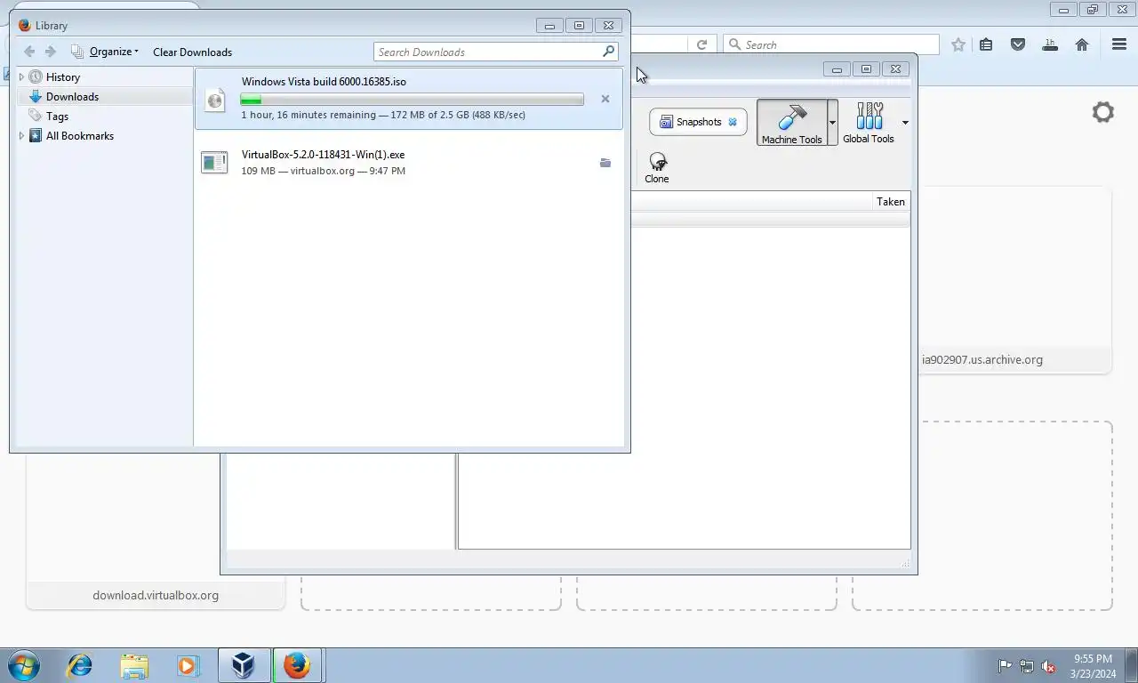The width and height of the screenshot is (1138, 683).
Task: Close the Snapshots tool via its x
Action: [x=733, y=122]
